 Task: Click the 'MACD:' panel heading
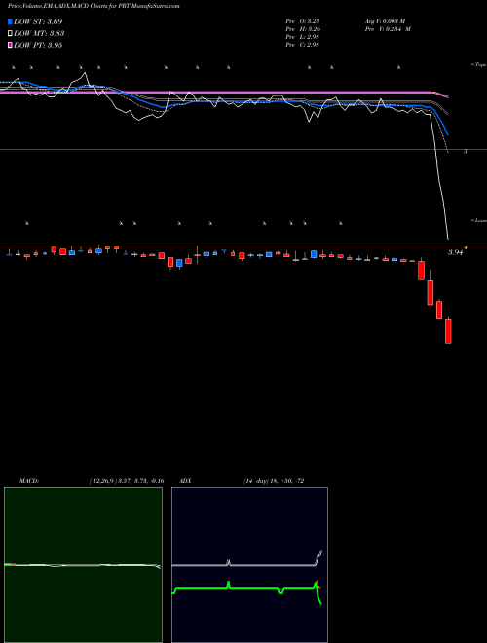coord(29,480)
